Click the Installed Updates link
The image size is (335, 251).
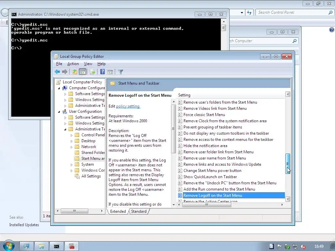pyautogui.click(x=24, y=225)
